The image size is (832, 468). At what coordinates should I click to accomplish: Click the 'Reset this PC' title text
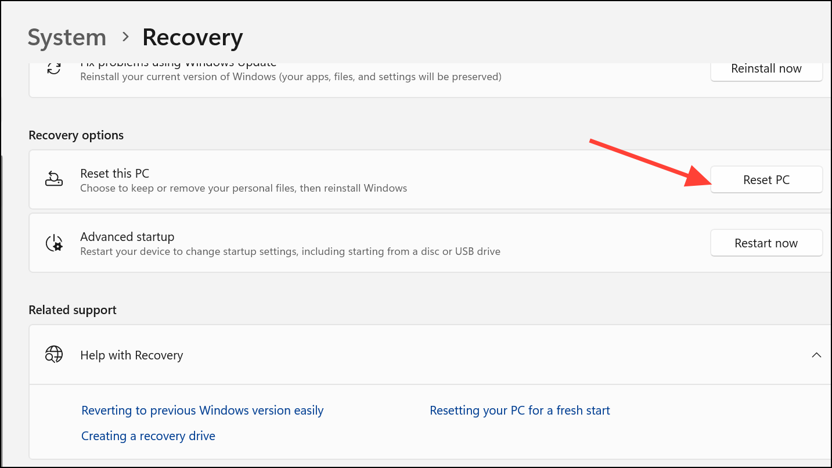point(115,173)
